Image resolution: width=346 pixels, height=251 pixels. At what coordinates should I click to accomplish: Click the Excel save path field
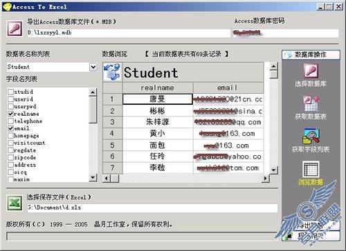(x=152, y=208)
